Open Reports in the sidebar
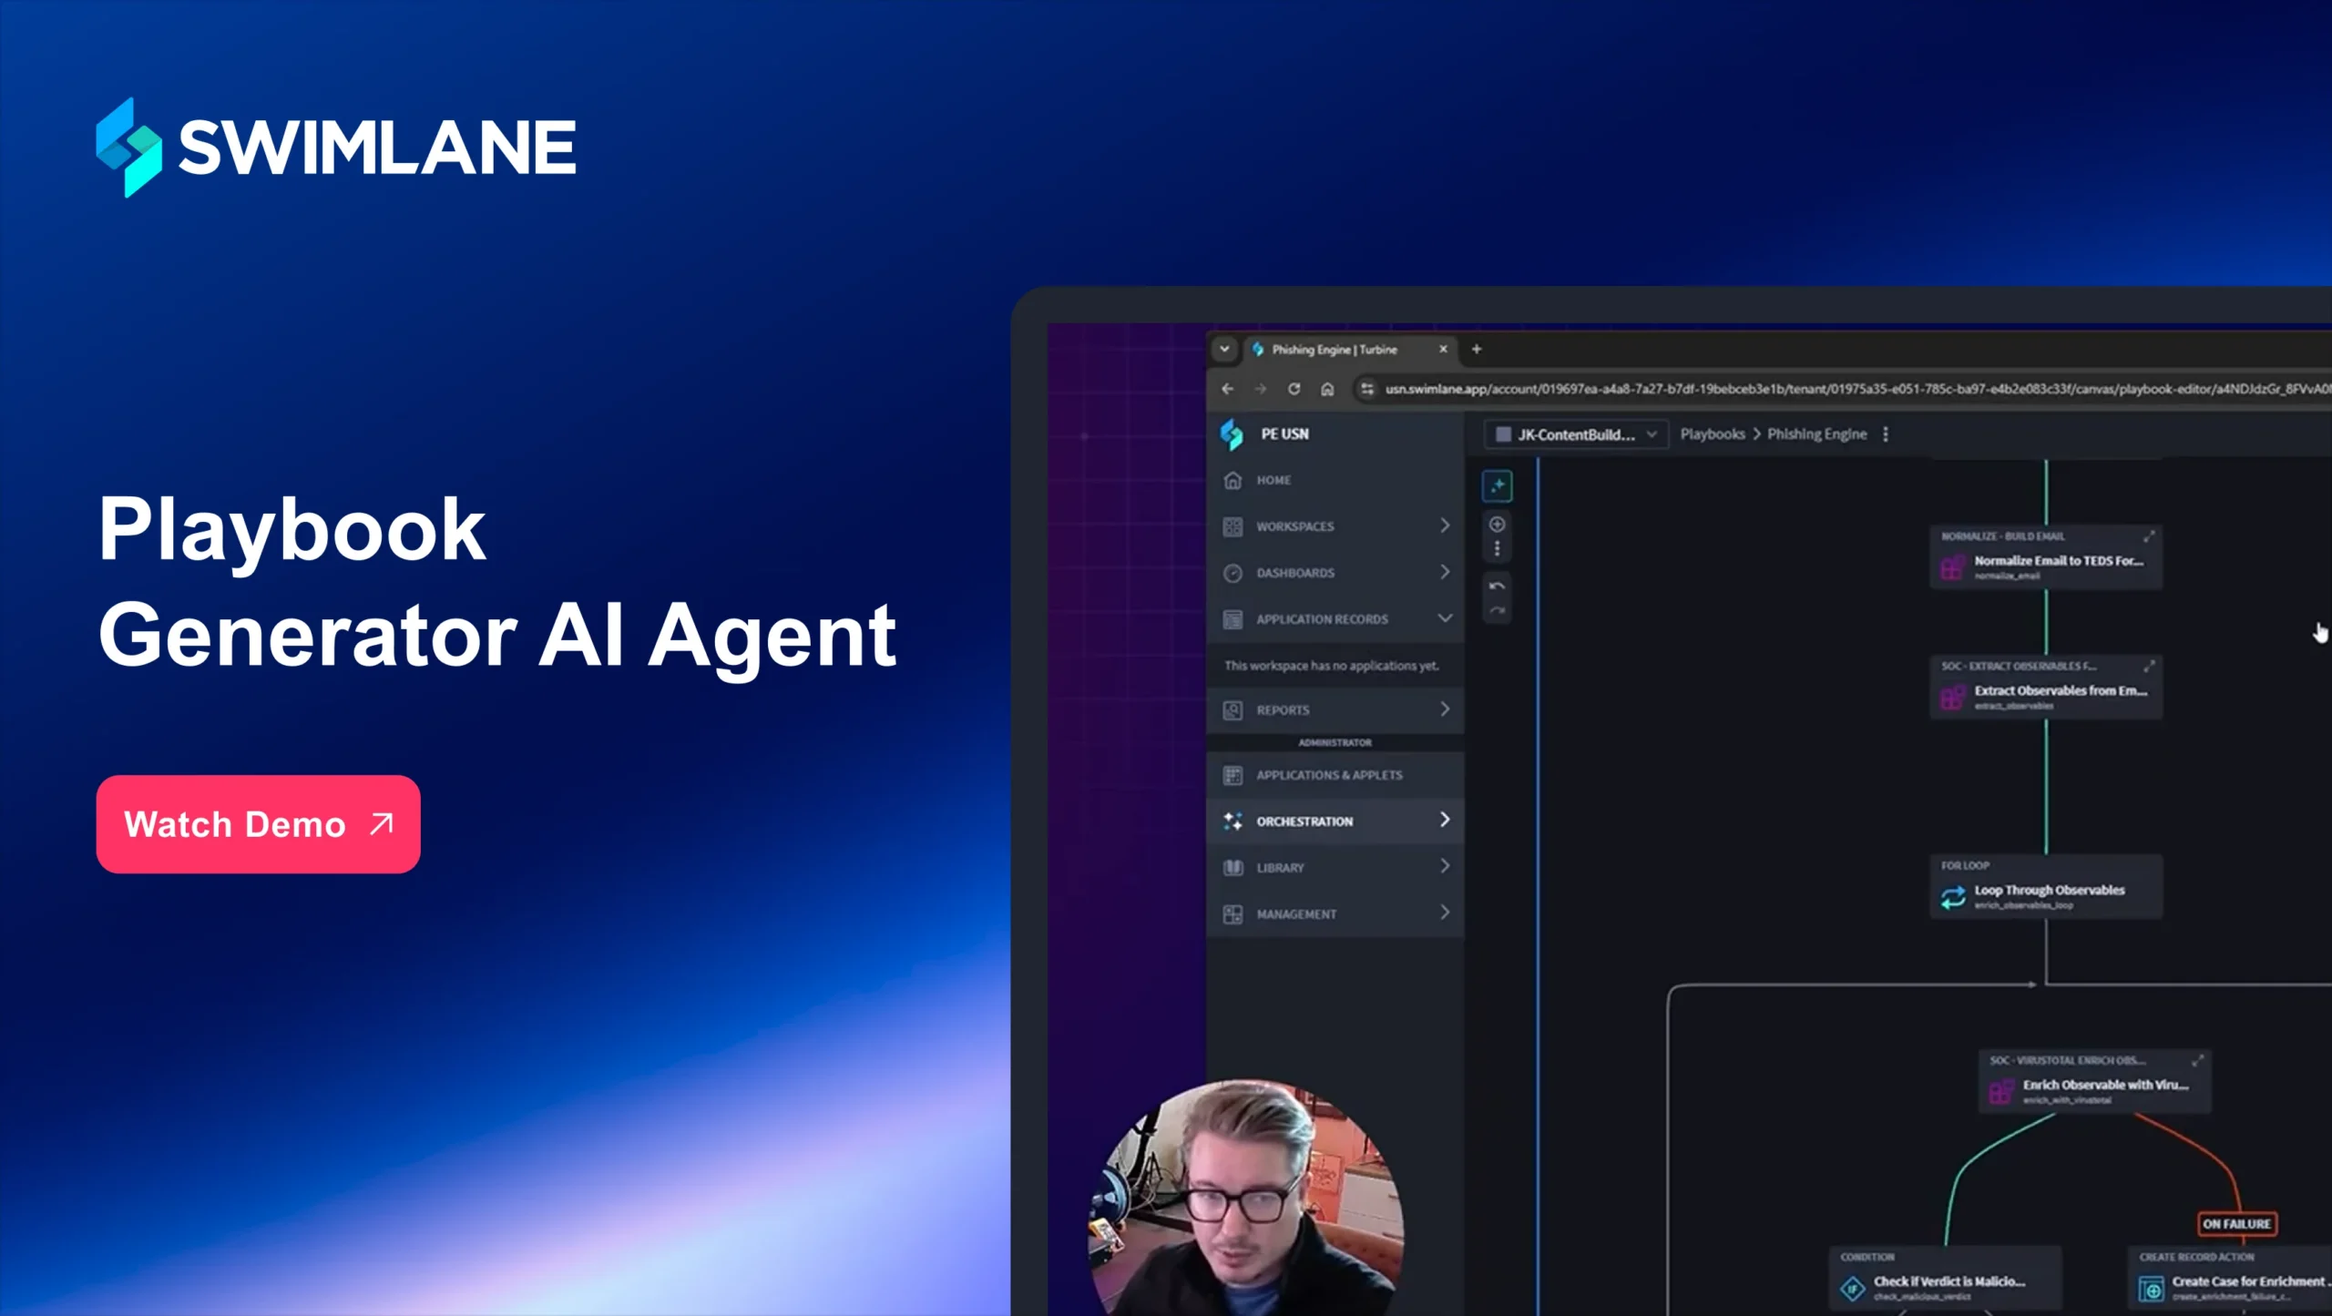Image resolution: width=2332 pixels, height=1316 pixels. [x=1335, y=710]
